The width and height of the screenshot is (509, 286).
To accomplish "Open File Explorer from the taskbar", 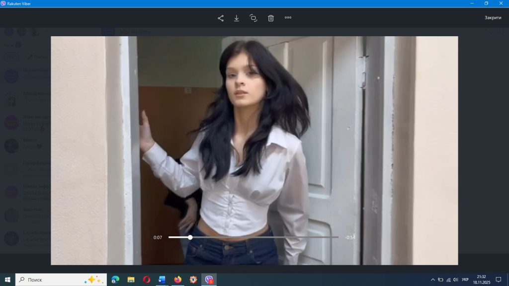I will 131,280.
